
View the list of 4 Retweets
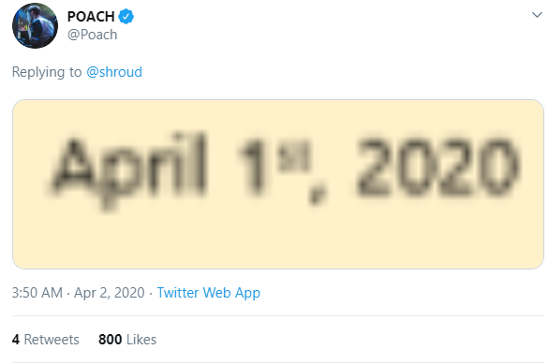pyautogui.click(x=46, y=340)
